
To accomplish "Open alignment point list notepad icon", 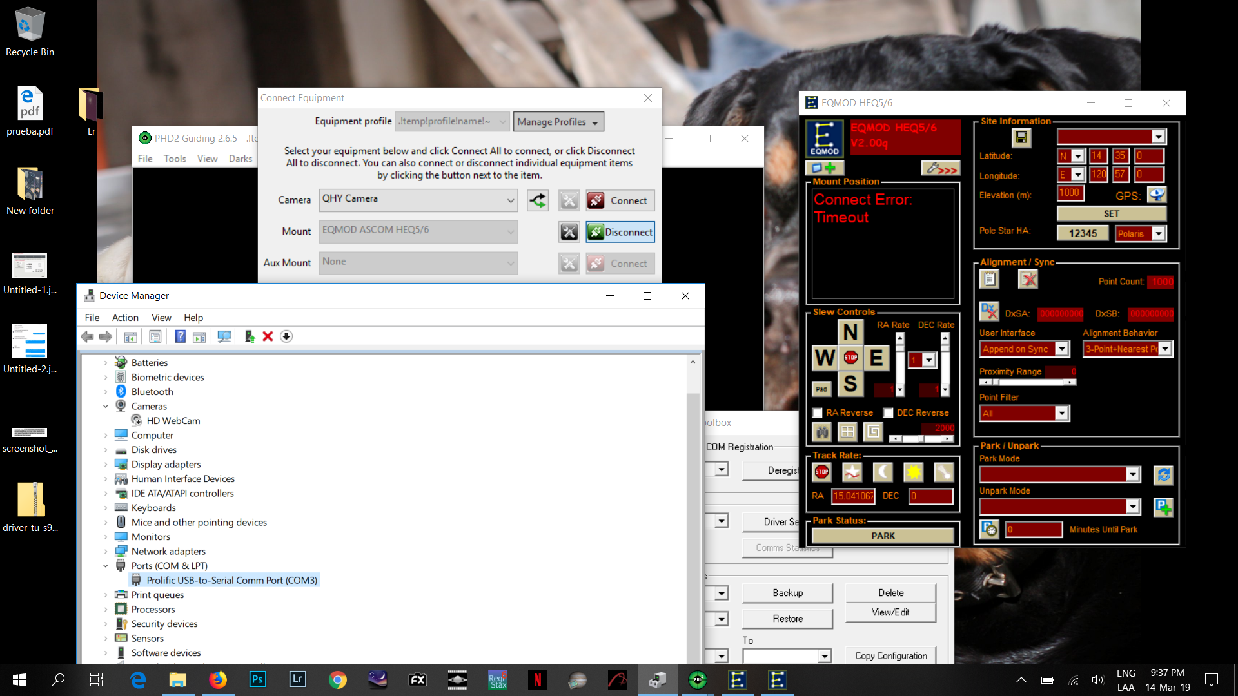I will [989, 279].
